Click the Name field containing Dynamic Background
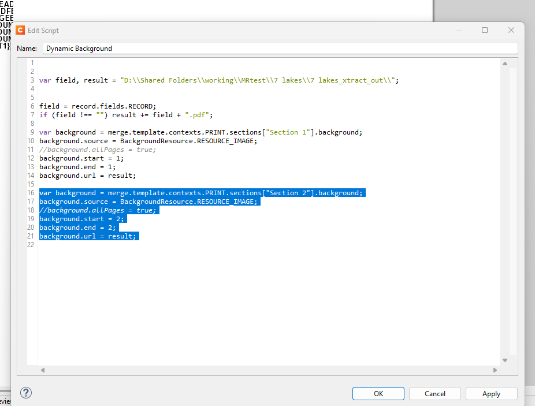 point(280,49)
